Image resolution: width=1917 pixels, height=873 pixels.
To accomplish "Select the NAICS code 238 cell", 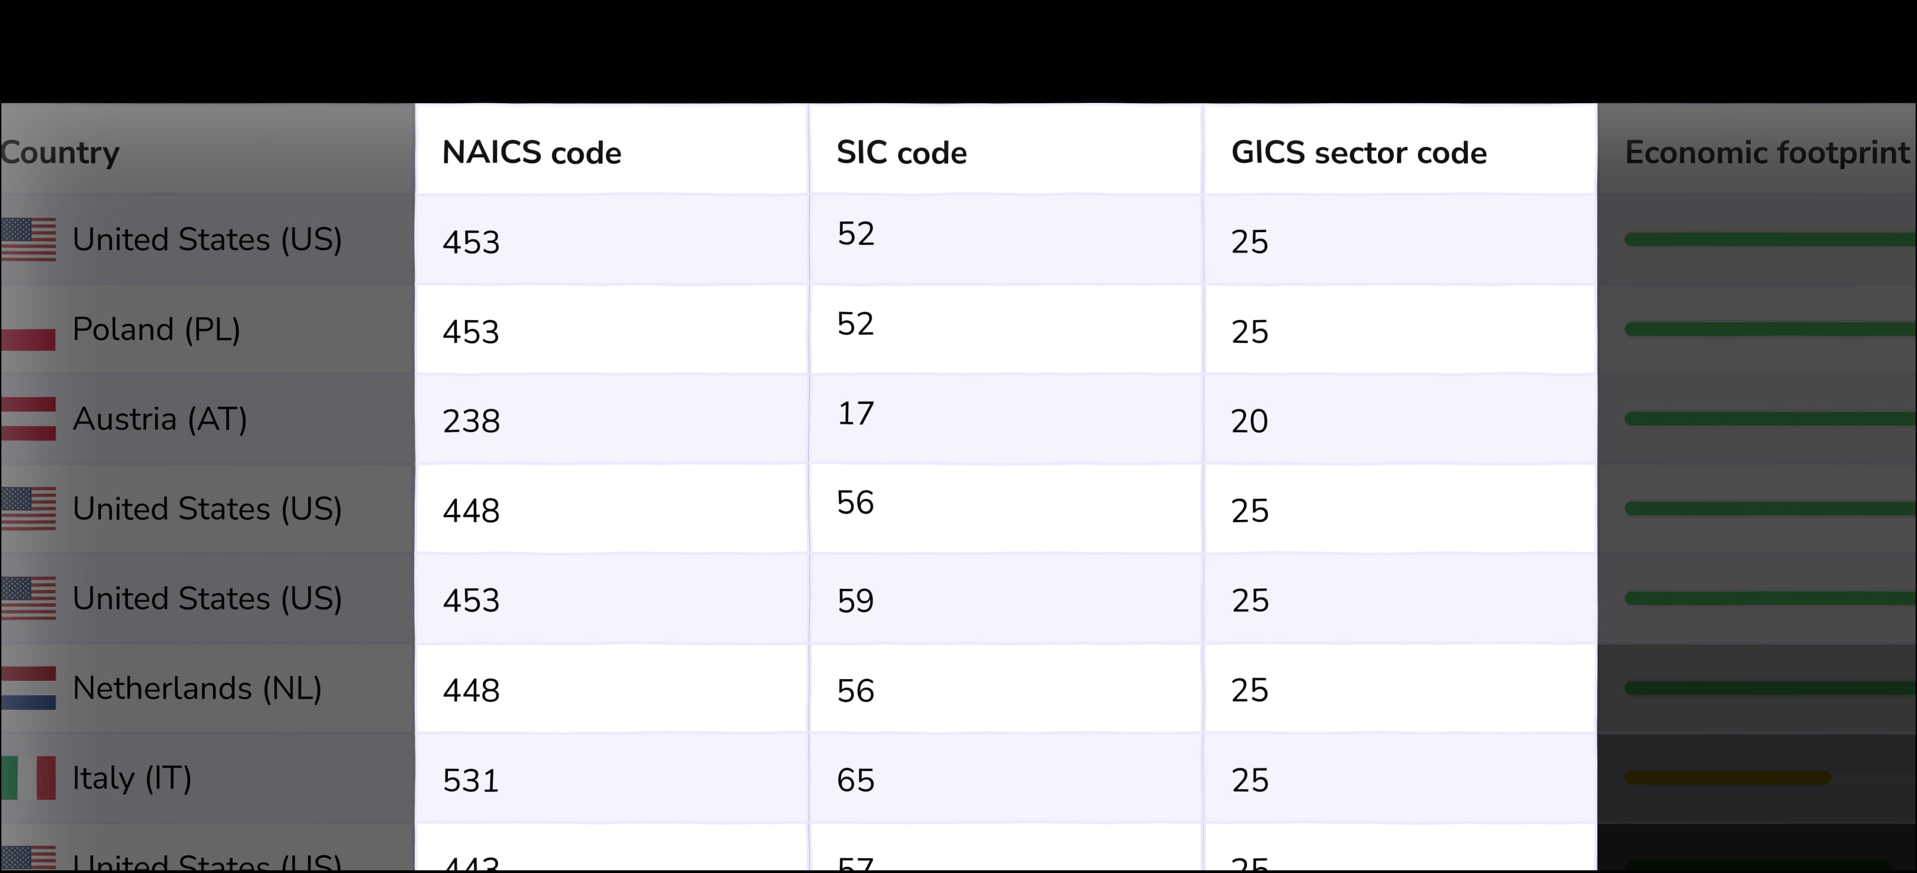I will click(x=471, y=421).
